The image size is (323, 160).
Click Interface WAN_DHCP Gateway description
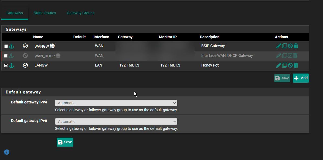pos(227,55)
